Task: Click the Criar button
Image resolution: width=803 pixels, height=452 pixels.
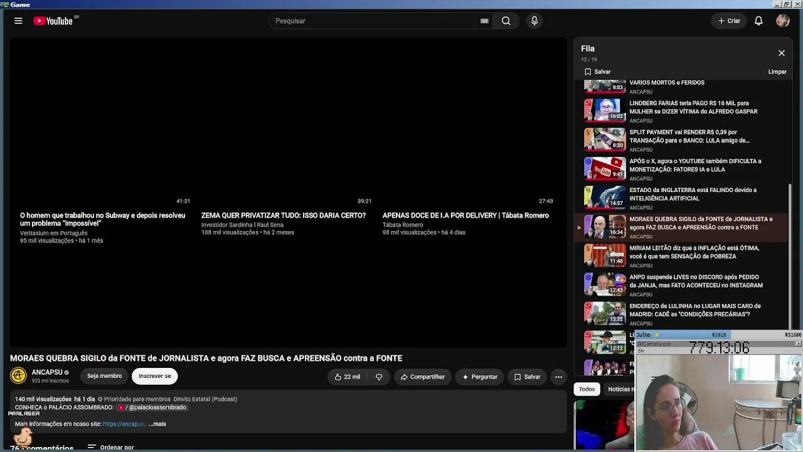Action: [x=730, y=21]
